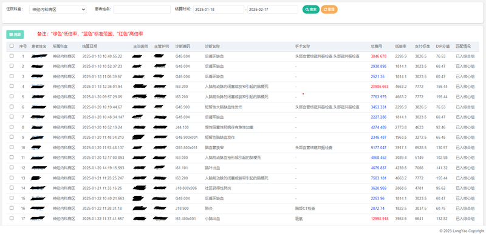
Task: Click DIP score 141.32
Action: [x=442, y=168]
